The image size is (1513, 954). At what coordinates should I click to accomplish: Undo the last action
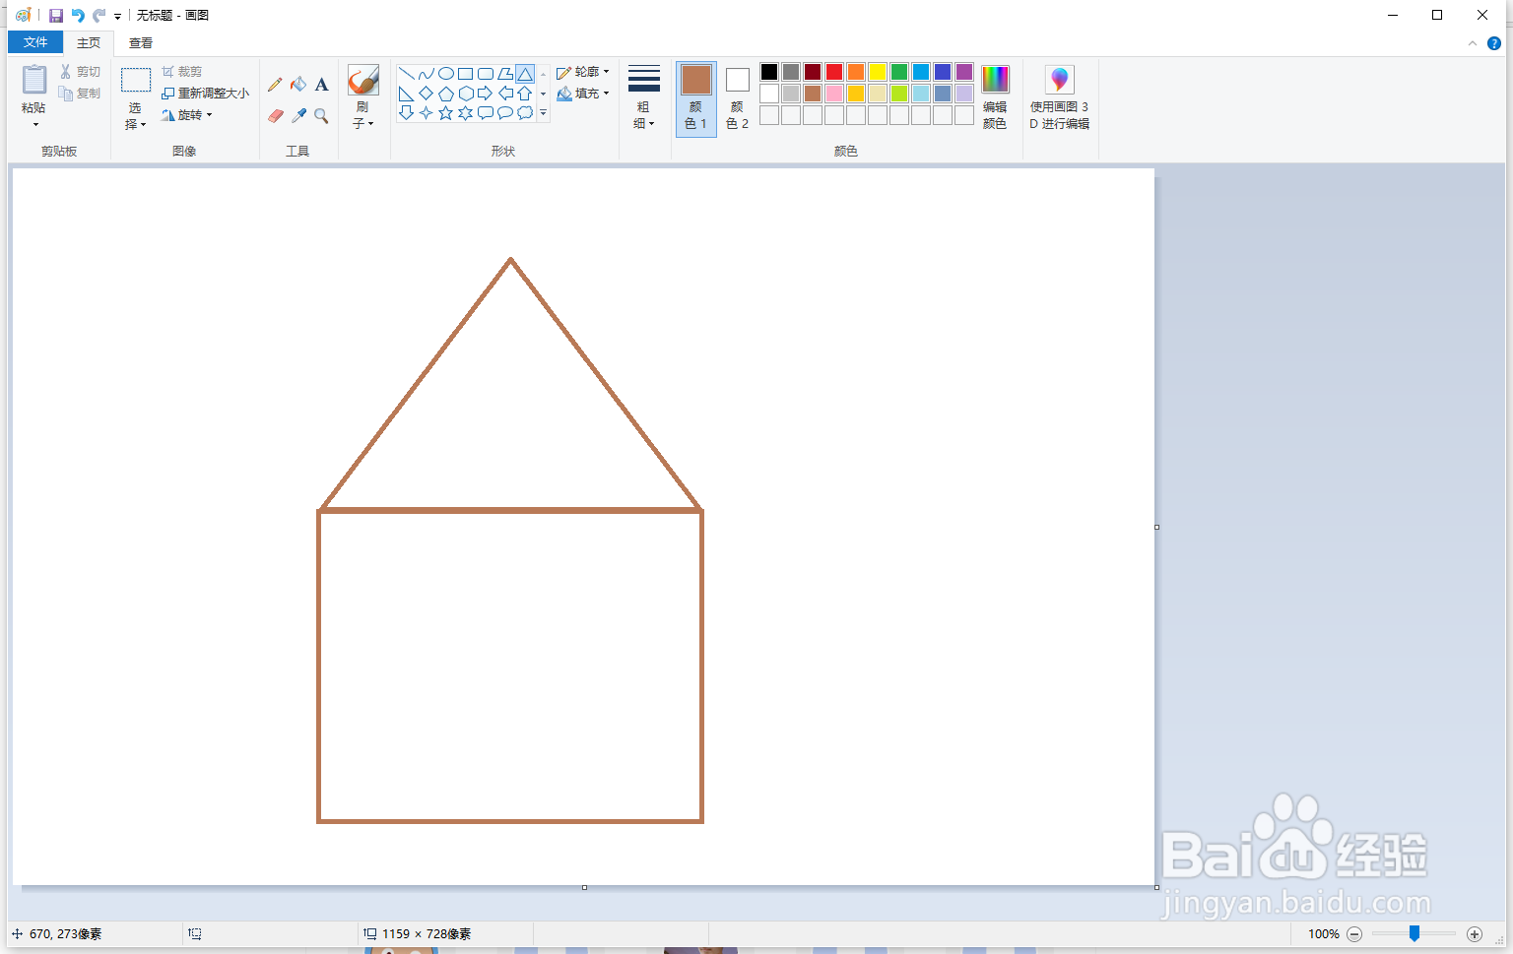tap(78, 16)
